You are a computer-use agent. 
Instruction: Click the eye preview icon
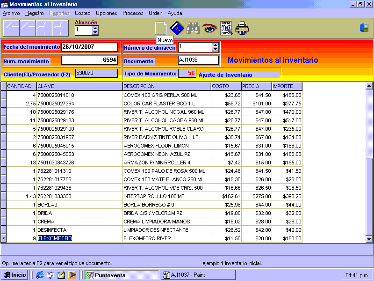[209, 29]
